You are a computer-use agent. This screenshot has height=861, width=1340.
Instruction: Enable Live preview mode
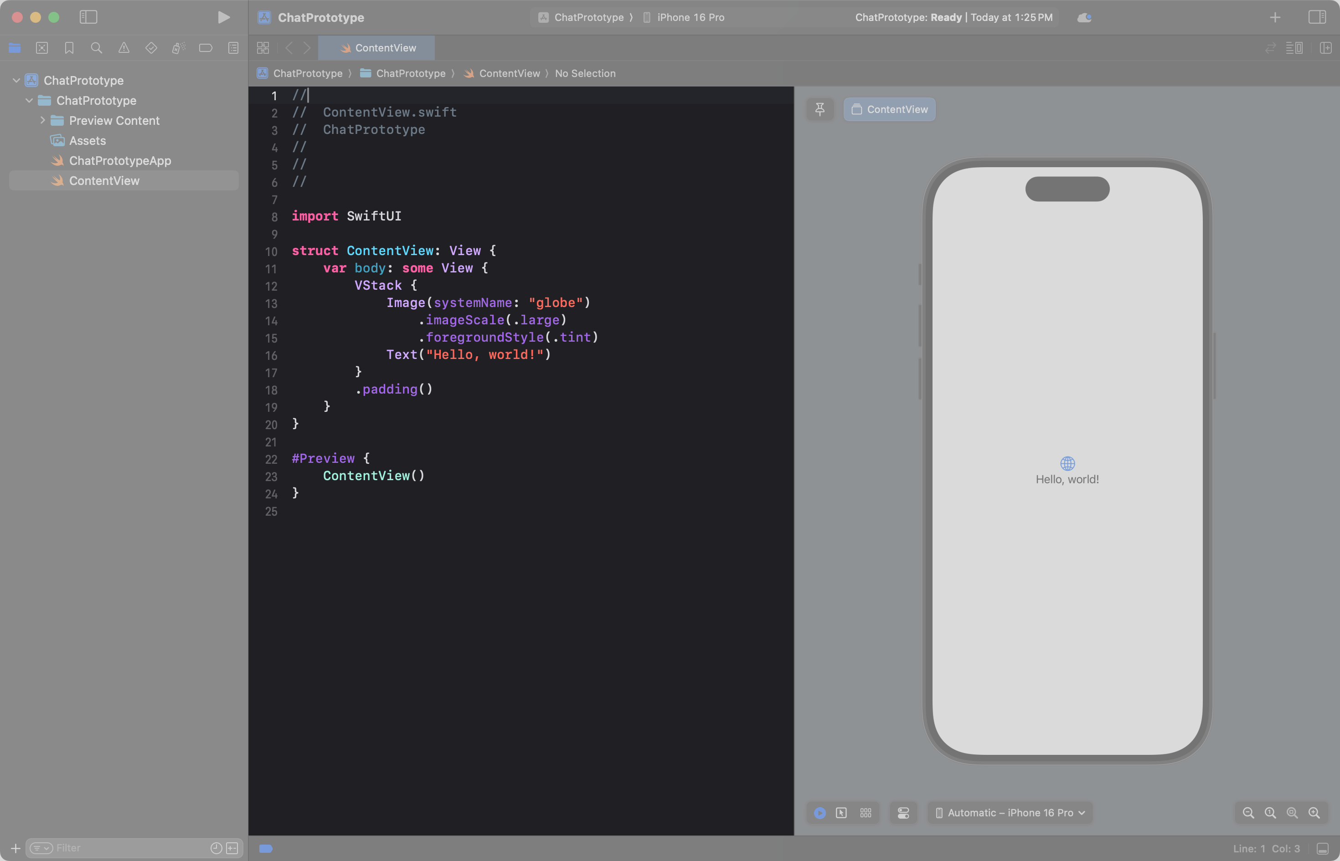pos(820,813)
